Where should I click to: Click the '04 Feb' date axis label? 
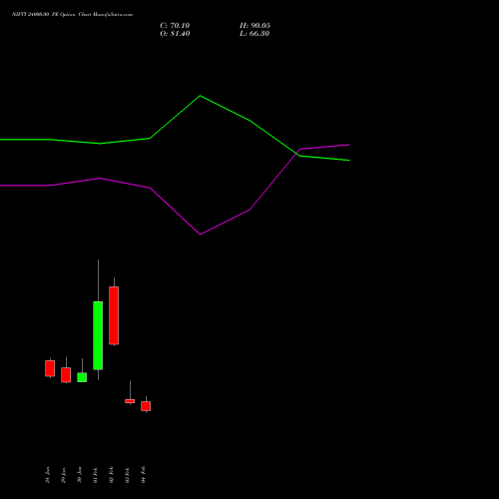pos(144,475)
